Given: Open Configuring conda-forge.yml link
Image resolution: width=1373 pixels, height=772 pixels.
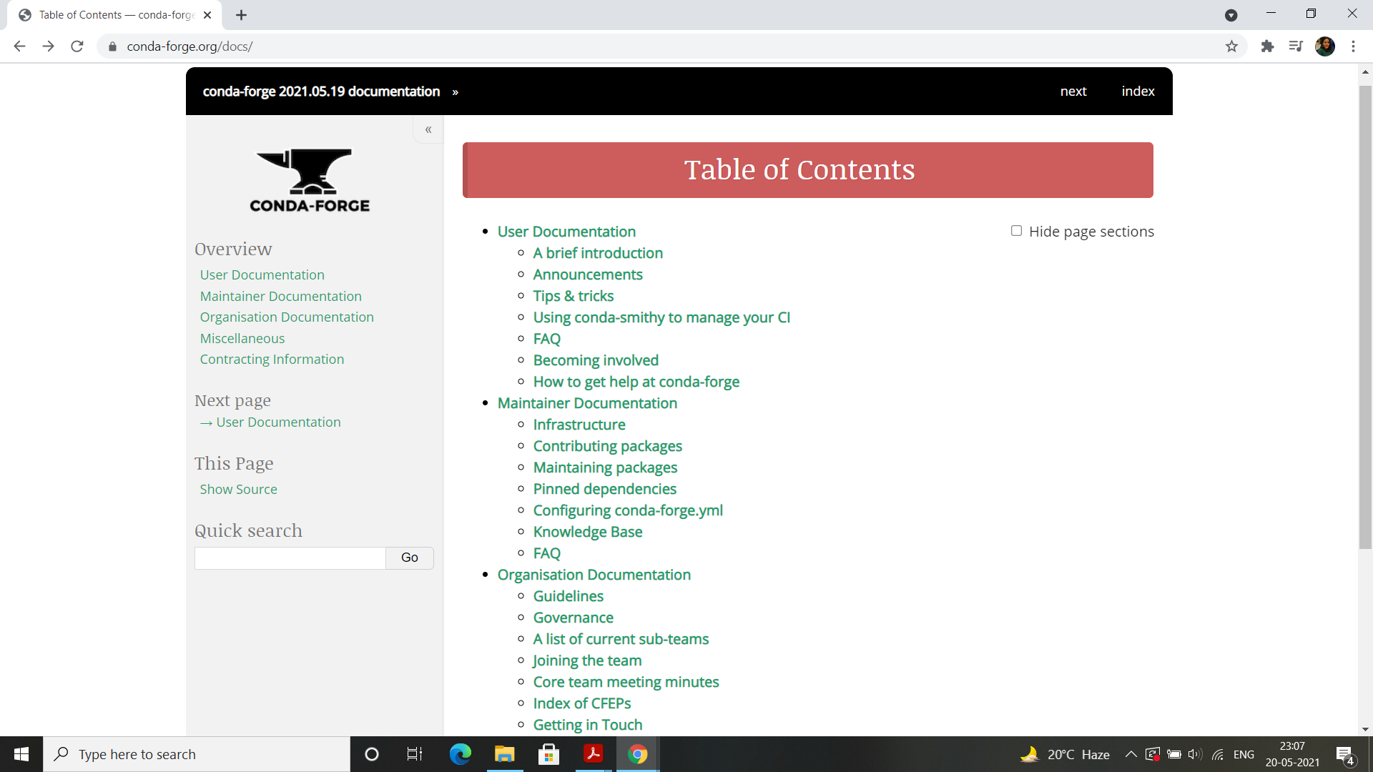Looking at the screenshot, I should pyautogui.click(x=628, y=510).
